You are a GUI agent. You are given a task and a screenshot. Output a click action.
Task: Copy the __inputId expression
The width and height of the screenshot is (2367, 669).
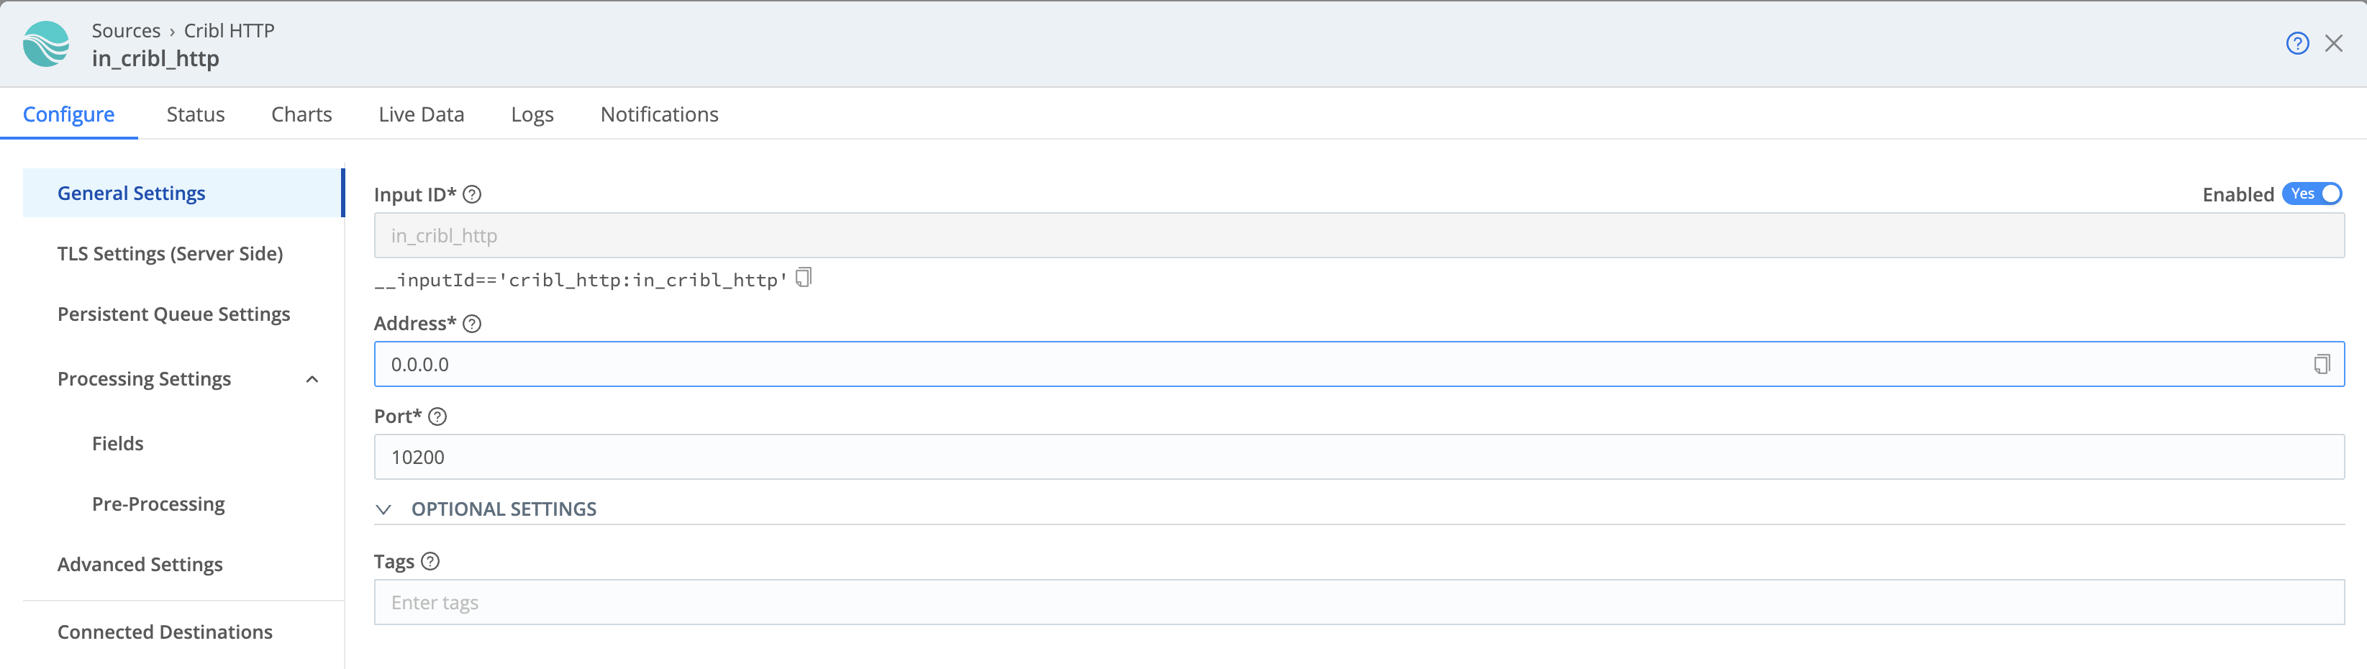pyautogui.click(x=803, y=277)
